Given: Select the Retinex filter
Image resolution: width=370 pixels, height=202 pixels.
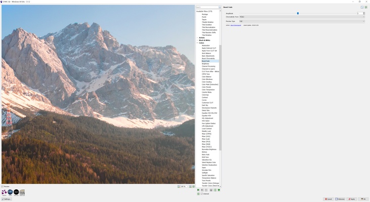Looking at the screenshot, I should pyautogui.click(x=204, y=152).
